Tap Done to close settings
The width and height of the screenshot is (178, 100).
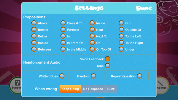click(144, 8)
